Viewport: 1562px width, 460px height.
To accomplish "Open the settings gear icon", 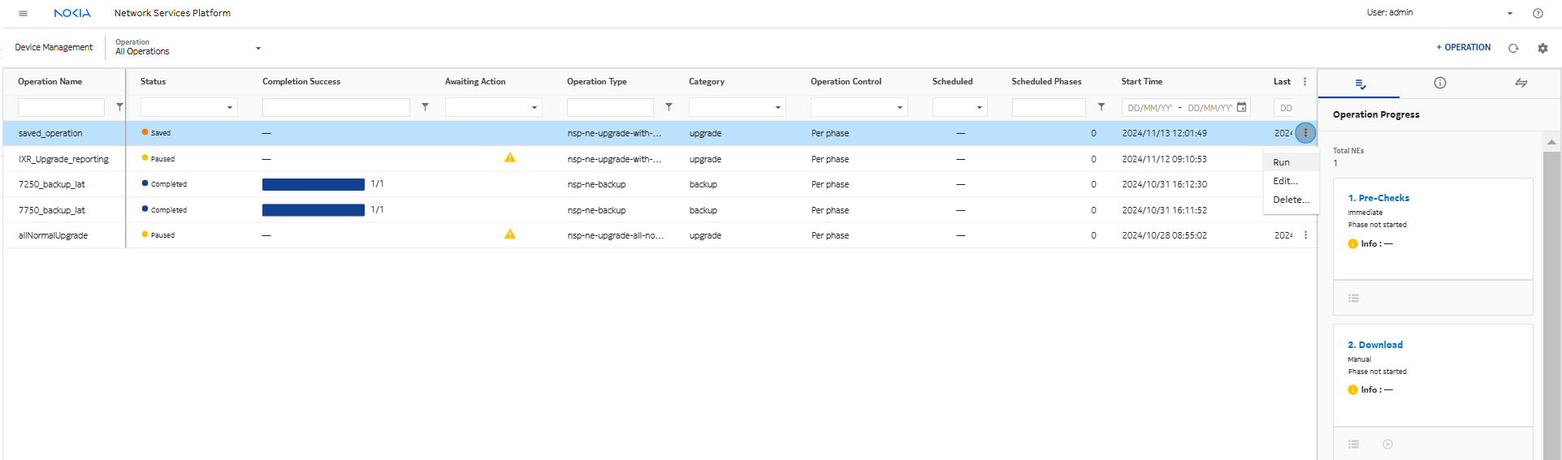I will point(1543,48).
